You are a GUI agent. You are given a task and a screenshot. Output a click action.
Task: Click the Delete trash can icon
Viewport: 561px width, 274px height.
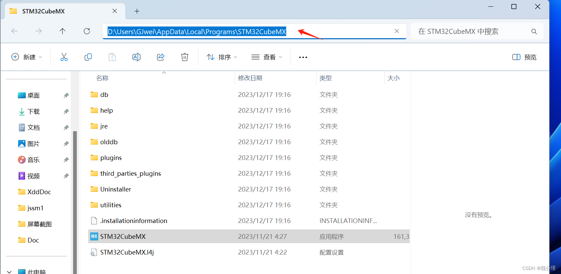coord(185,57)
